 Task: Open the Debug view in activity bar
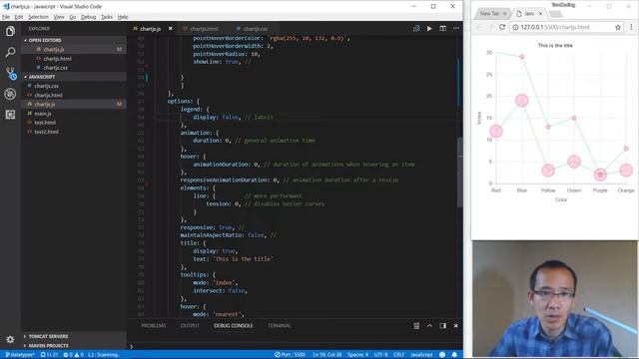pyautogui.click(x=10, y=94)
